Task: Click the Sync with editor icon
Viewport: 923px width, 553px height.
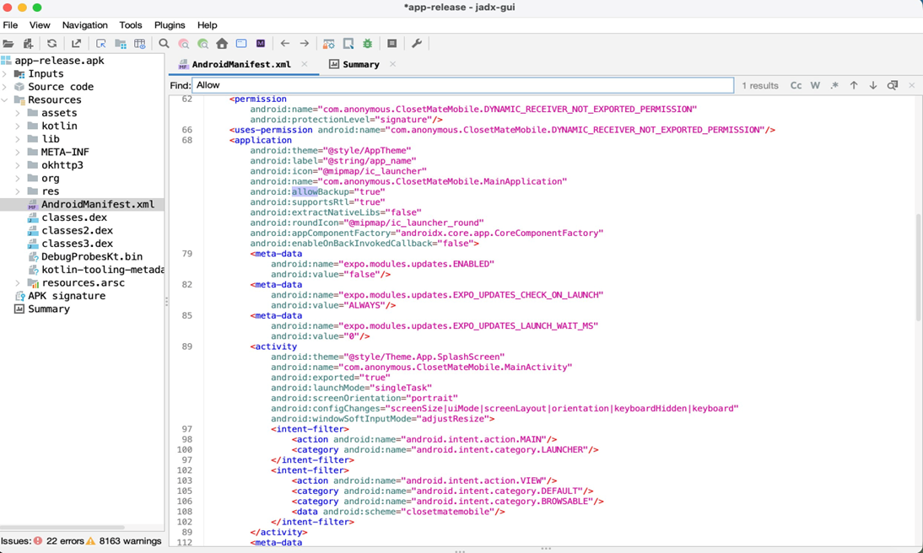Action: (x=101, y=44)
